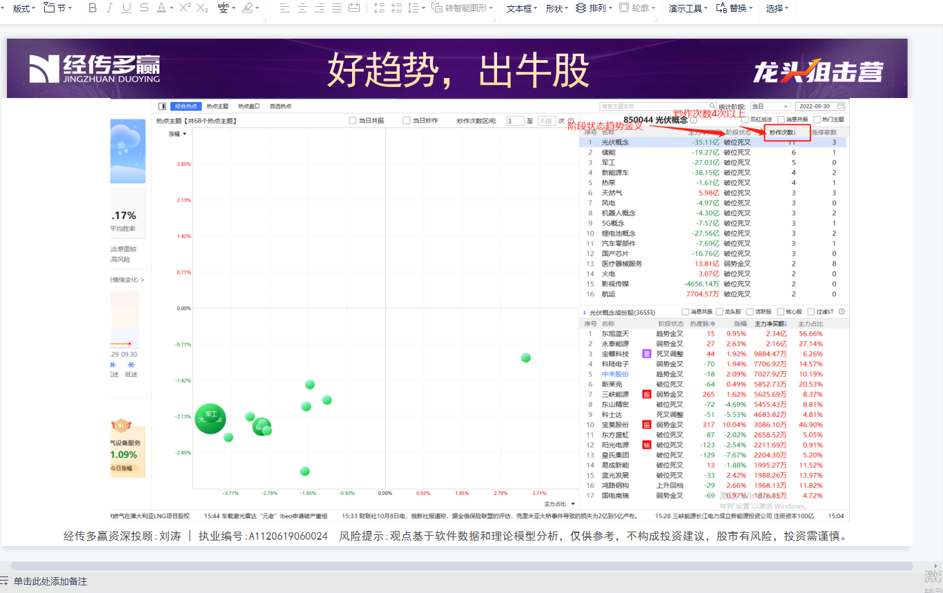Apply italic formatting
This screenshot has height=593, width=943.
(x=110, y=8)
